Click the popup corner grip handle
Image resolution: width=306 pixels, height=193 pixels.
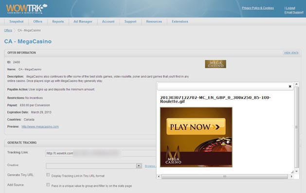click(x=292, y=172)
